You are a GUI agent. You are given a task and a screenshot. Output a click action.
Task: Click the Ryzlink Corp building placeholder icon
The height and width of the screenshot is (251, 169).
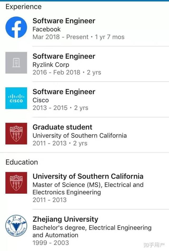coord(16,63)
